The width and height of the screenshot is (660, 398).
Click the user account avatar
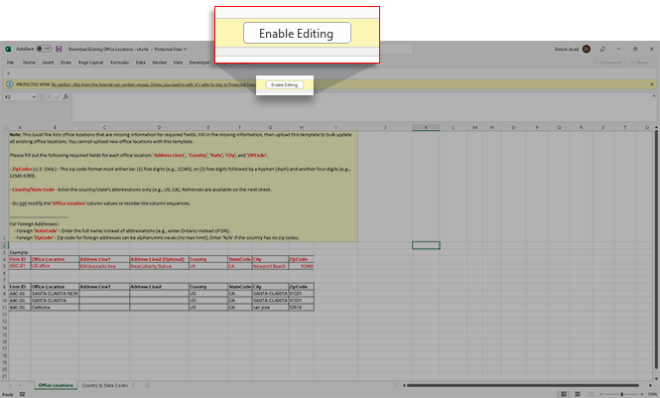[x=587, y=49]
